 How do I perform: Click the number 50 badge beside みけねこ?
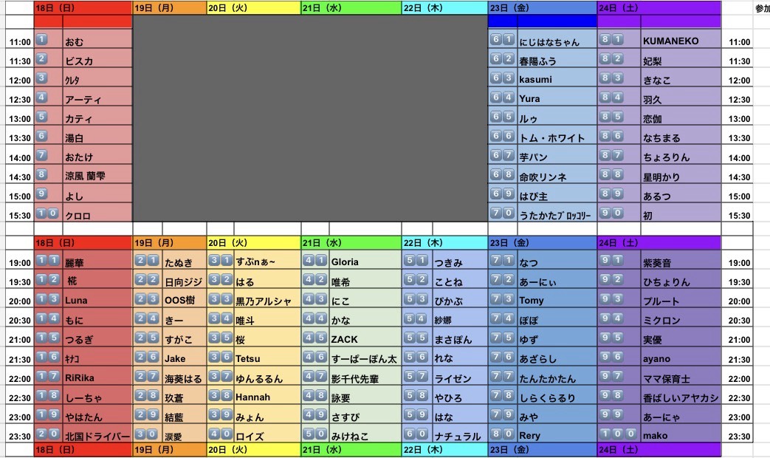click(314, 434)
